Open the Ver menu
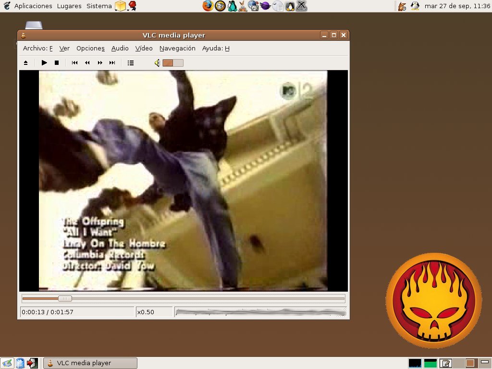The image size is (492, 369). click(64, 49)
